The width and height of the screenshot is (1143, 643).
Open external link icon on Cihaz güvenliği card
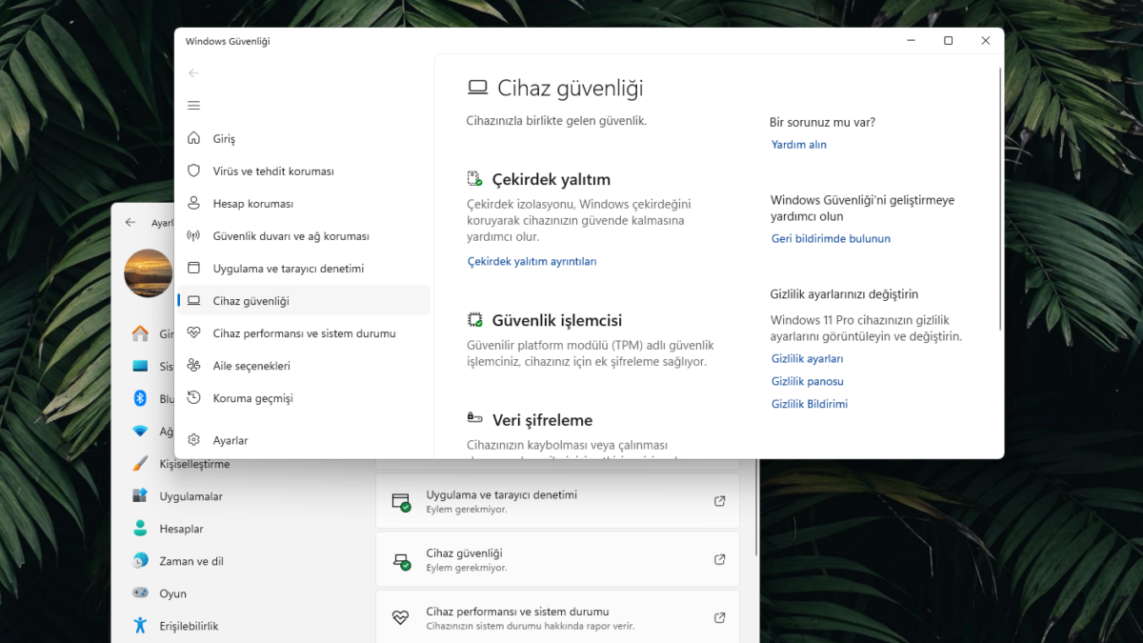[x=720, y=559]
